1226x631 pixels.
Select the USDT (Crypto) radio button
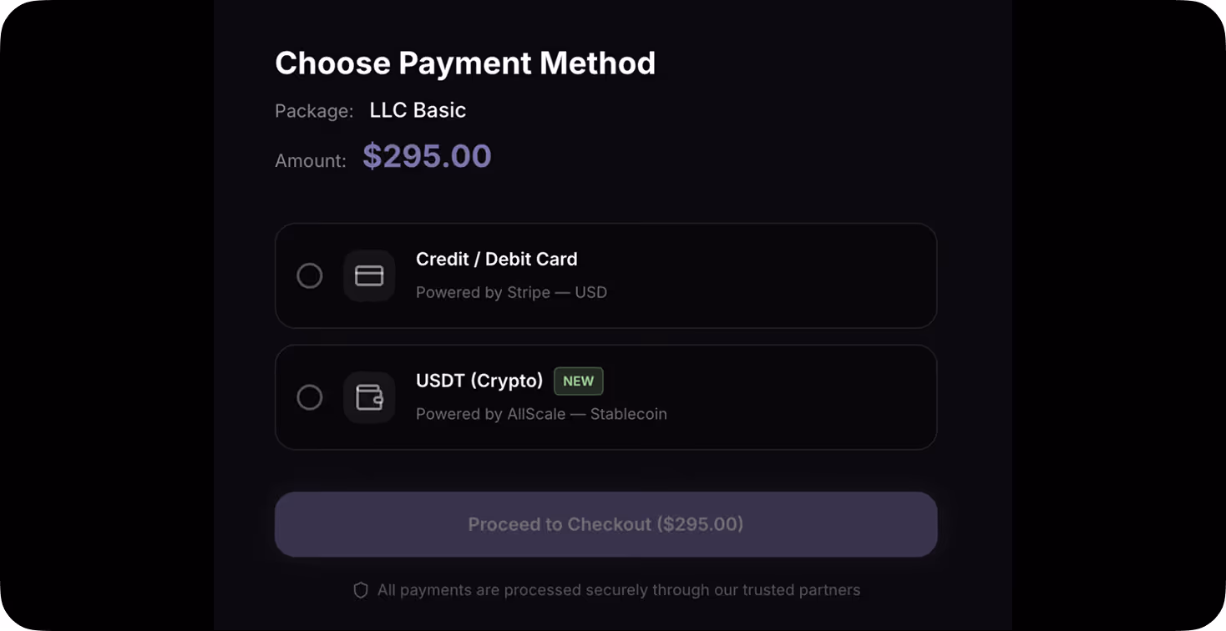pyautogui.click(x=310, y=397)
